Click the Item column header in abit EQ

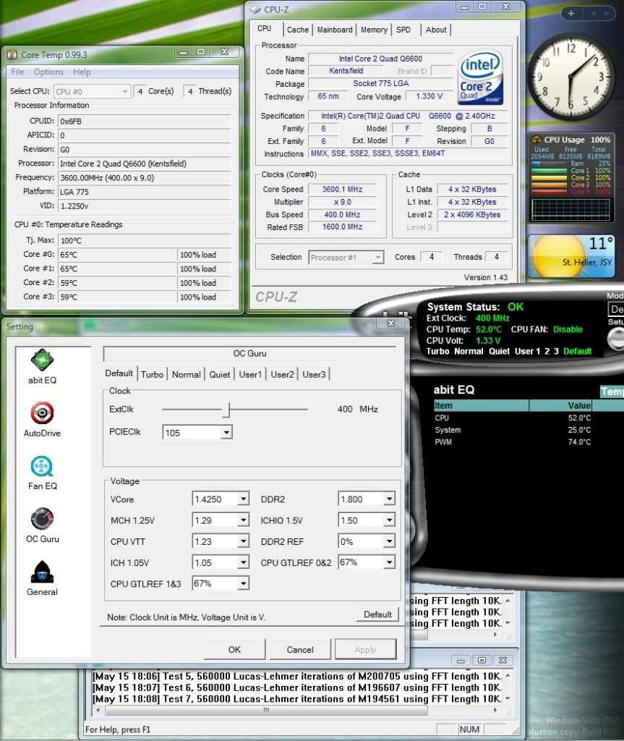click(x=481, y=405)
